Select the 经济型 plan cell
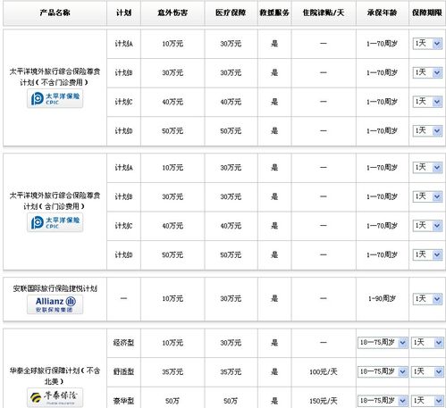 [x=123, y=343]
